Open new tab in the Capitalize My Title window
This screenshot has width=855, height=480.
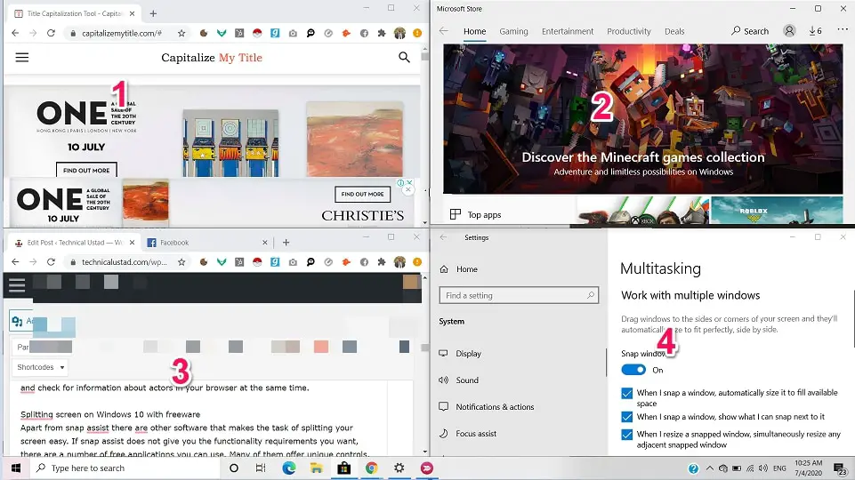(153, 13)
